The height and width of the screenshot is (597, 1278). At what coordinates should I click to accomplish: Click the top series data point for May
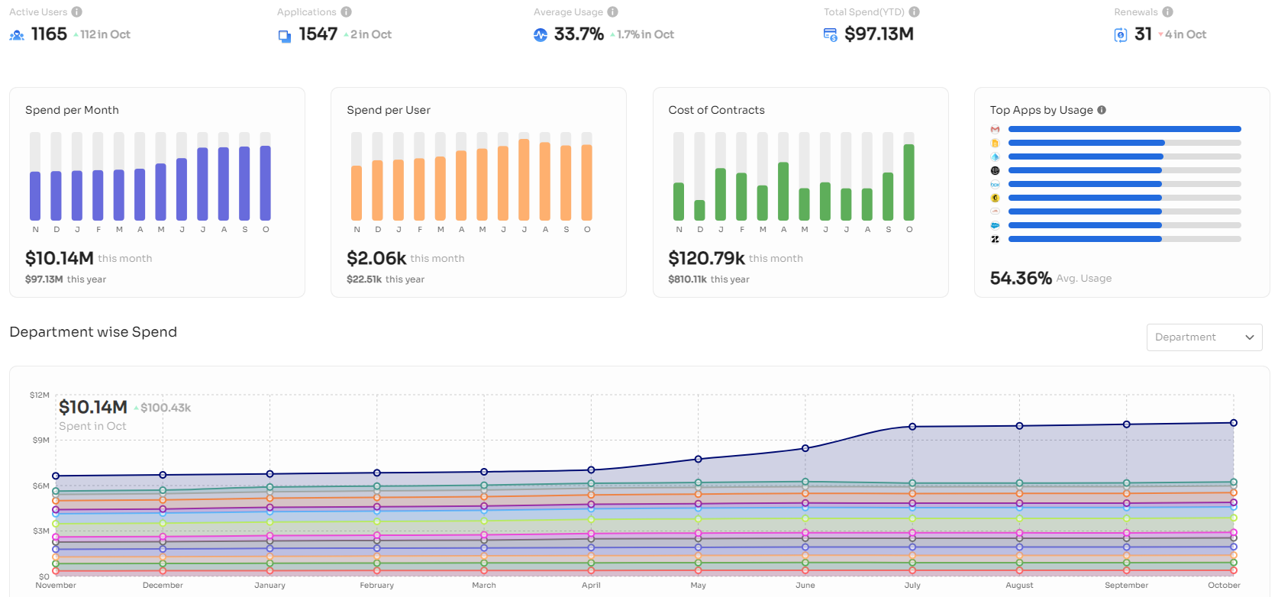coord(698,459)
